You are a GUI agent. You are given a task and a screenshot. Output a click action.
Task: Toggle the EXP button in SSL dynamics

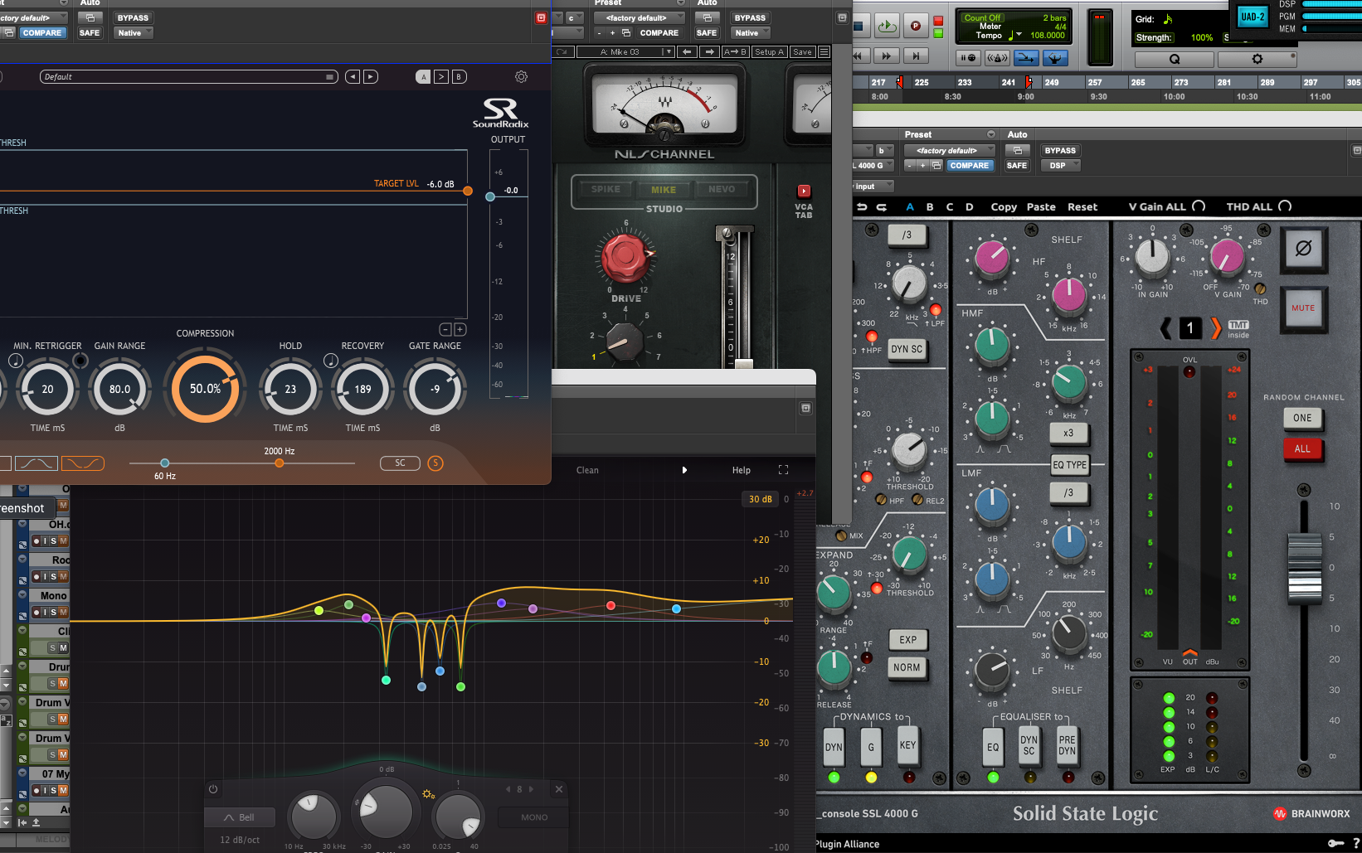tap(907, 640)
